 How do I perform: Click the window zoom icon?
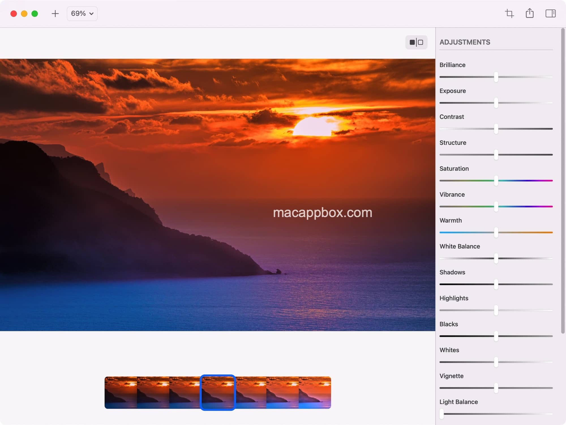[35, 13]
